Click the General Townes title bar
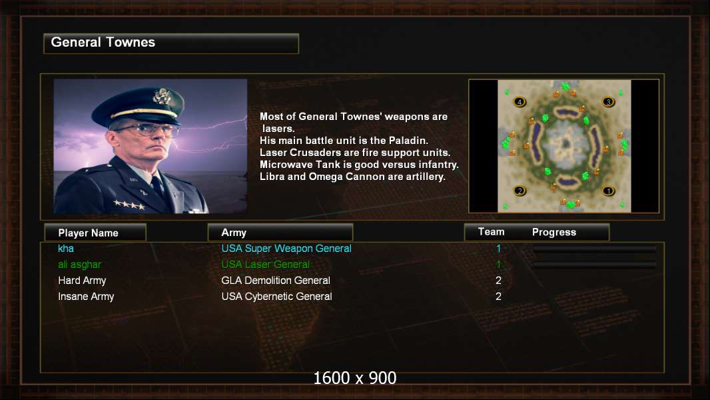710x400 pixels. point(171,43)
